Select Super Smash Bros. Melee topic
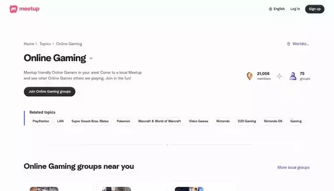The image size is (334, 191). (90, 121)
